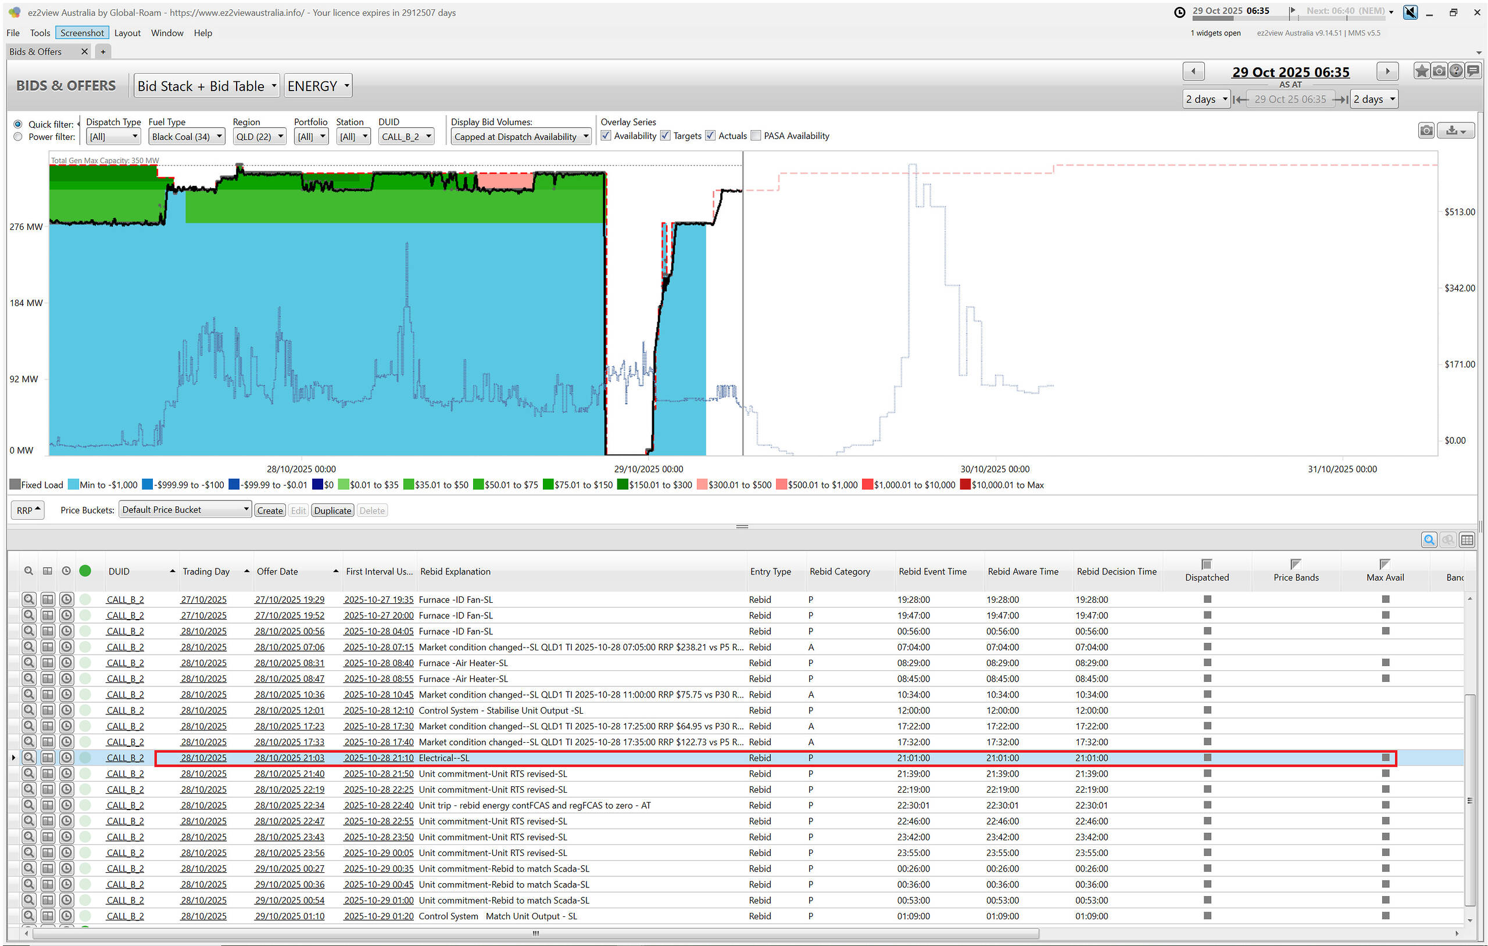Click the bid table grid icon

pyautogui.click(x=1466, y=539)
